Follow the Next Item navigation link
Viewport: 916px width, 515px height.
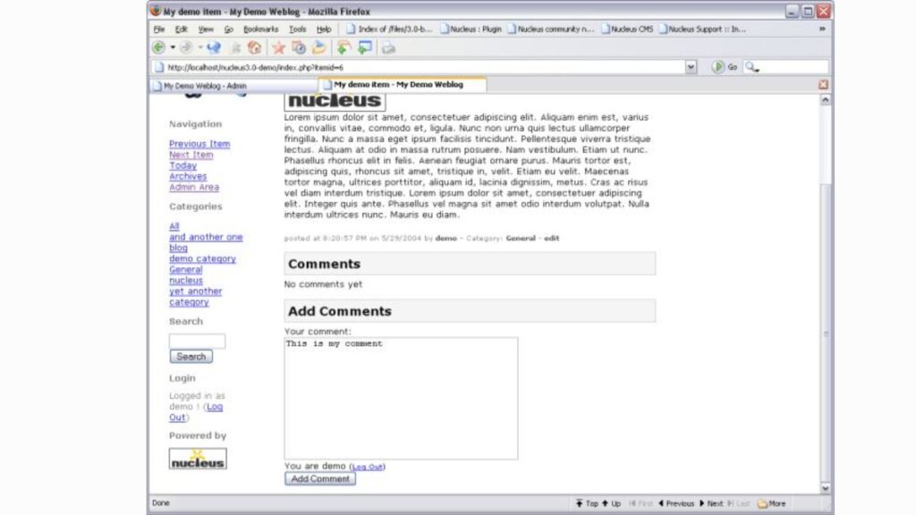pyautogui.click(x=191, y=155)
